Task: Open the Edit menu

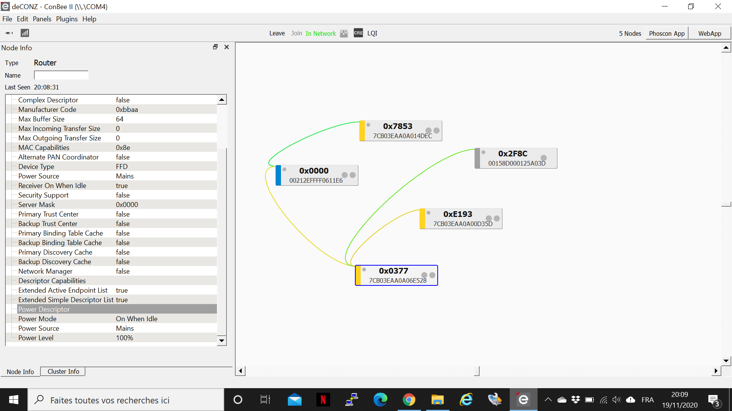Action: click(x=22, y=19)
